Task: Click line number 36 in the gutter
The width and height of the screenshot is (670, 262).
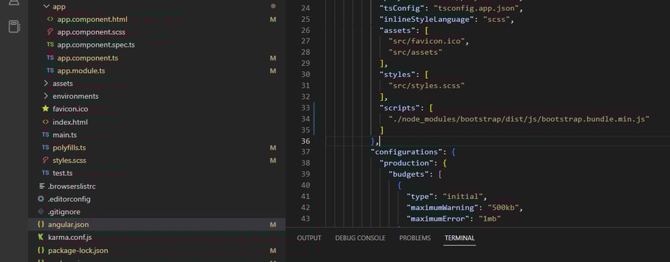Action: pos(306,141)
